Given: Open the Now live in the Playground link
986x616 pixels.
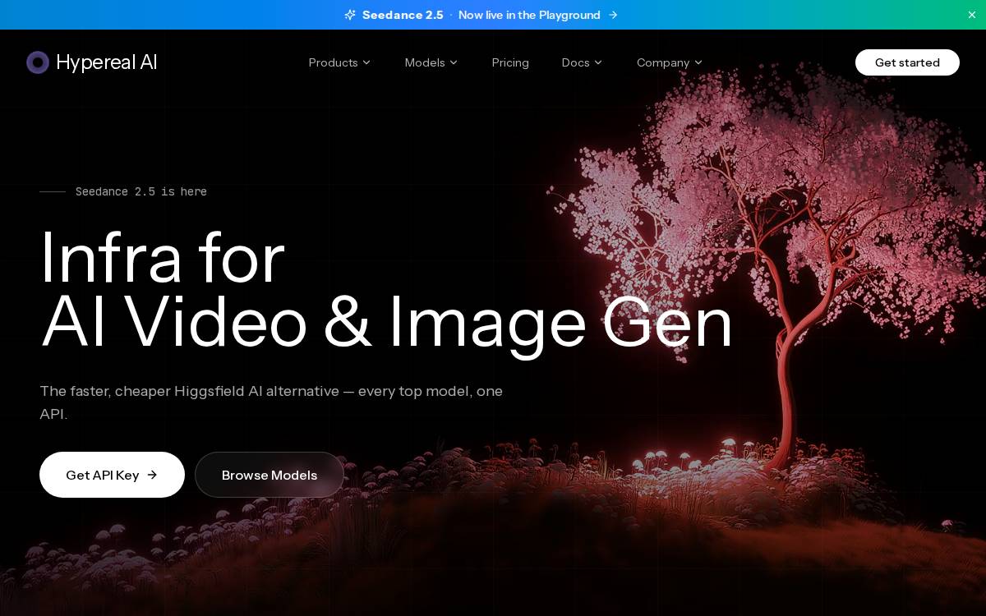Looking at the screenshot, I should point(529,15).
